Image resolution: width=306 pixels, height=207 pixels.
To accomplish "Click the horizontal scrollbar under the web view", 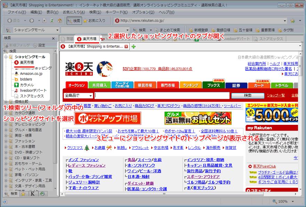I will pos(164,194).
